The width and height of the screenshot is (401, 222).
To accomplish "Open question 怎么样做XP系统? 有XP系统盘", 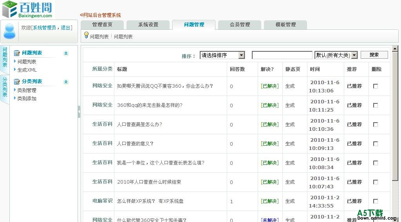I will [x=150, y=201].
